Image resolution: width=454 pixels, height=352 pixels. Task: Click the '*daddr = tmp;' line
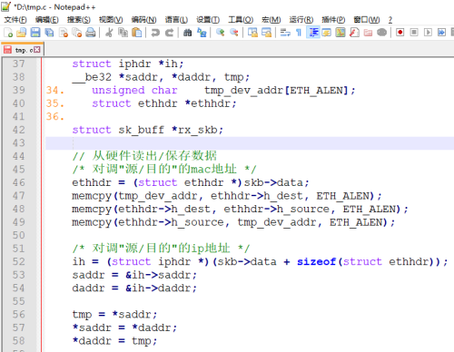[114, 341]
